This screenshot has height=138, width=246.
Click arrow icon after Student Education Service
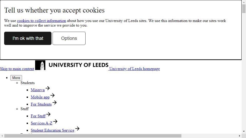(77, 129)
